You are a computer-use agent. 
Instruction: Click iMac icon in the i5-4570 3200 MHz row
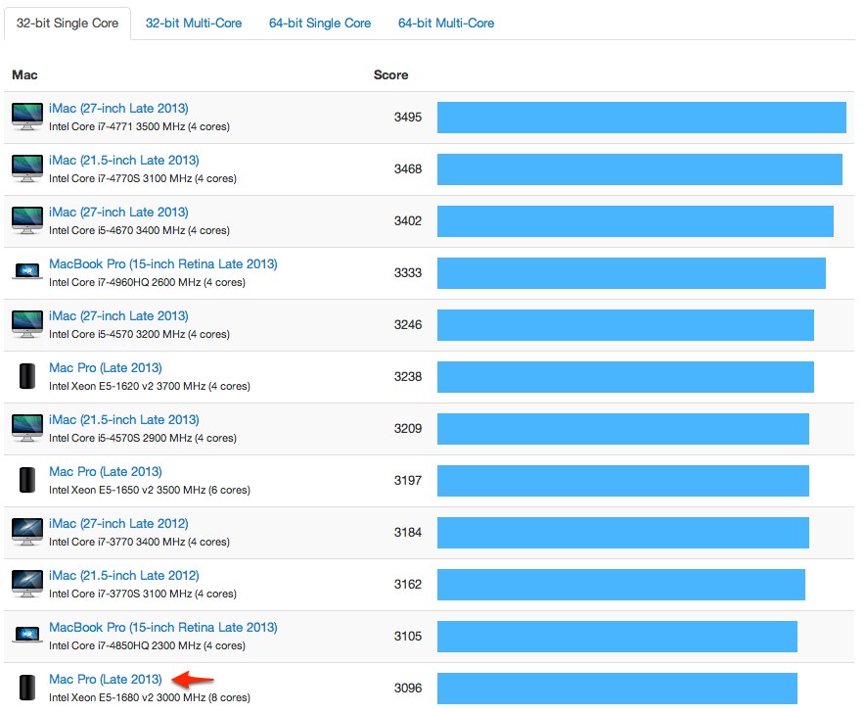27,324
